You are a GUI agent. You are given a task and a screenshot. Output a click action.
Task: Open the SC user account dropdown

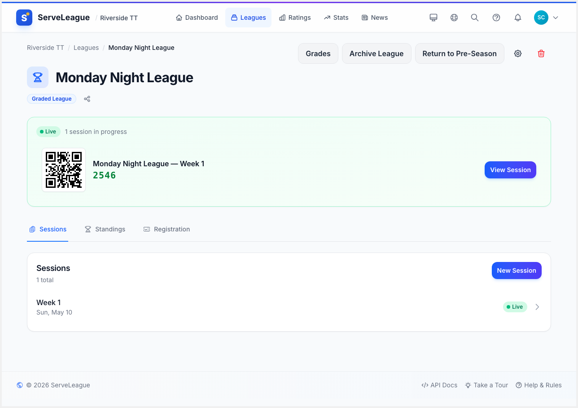[546, 18]
